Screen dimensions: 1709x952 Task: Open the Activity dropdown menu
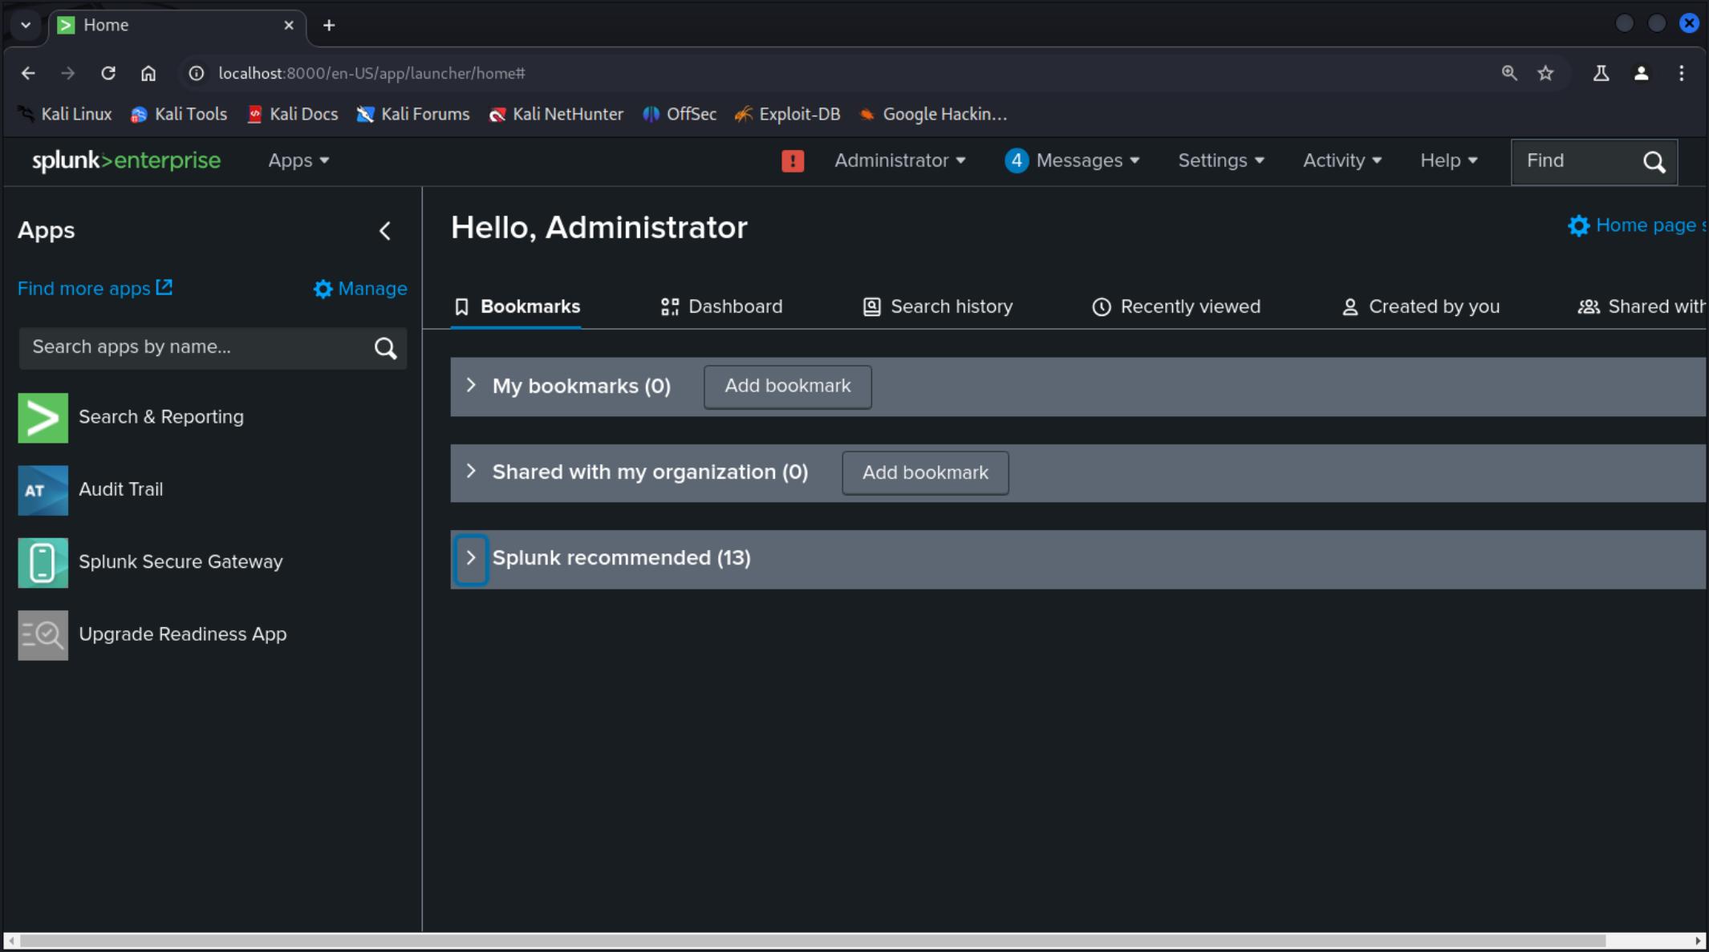[x=1342, y=160]
